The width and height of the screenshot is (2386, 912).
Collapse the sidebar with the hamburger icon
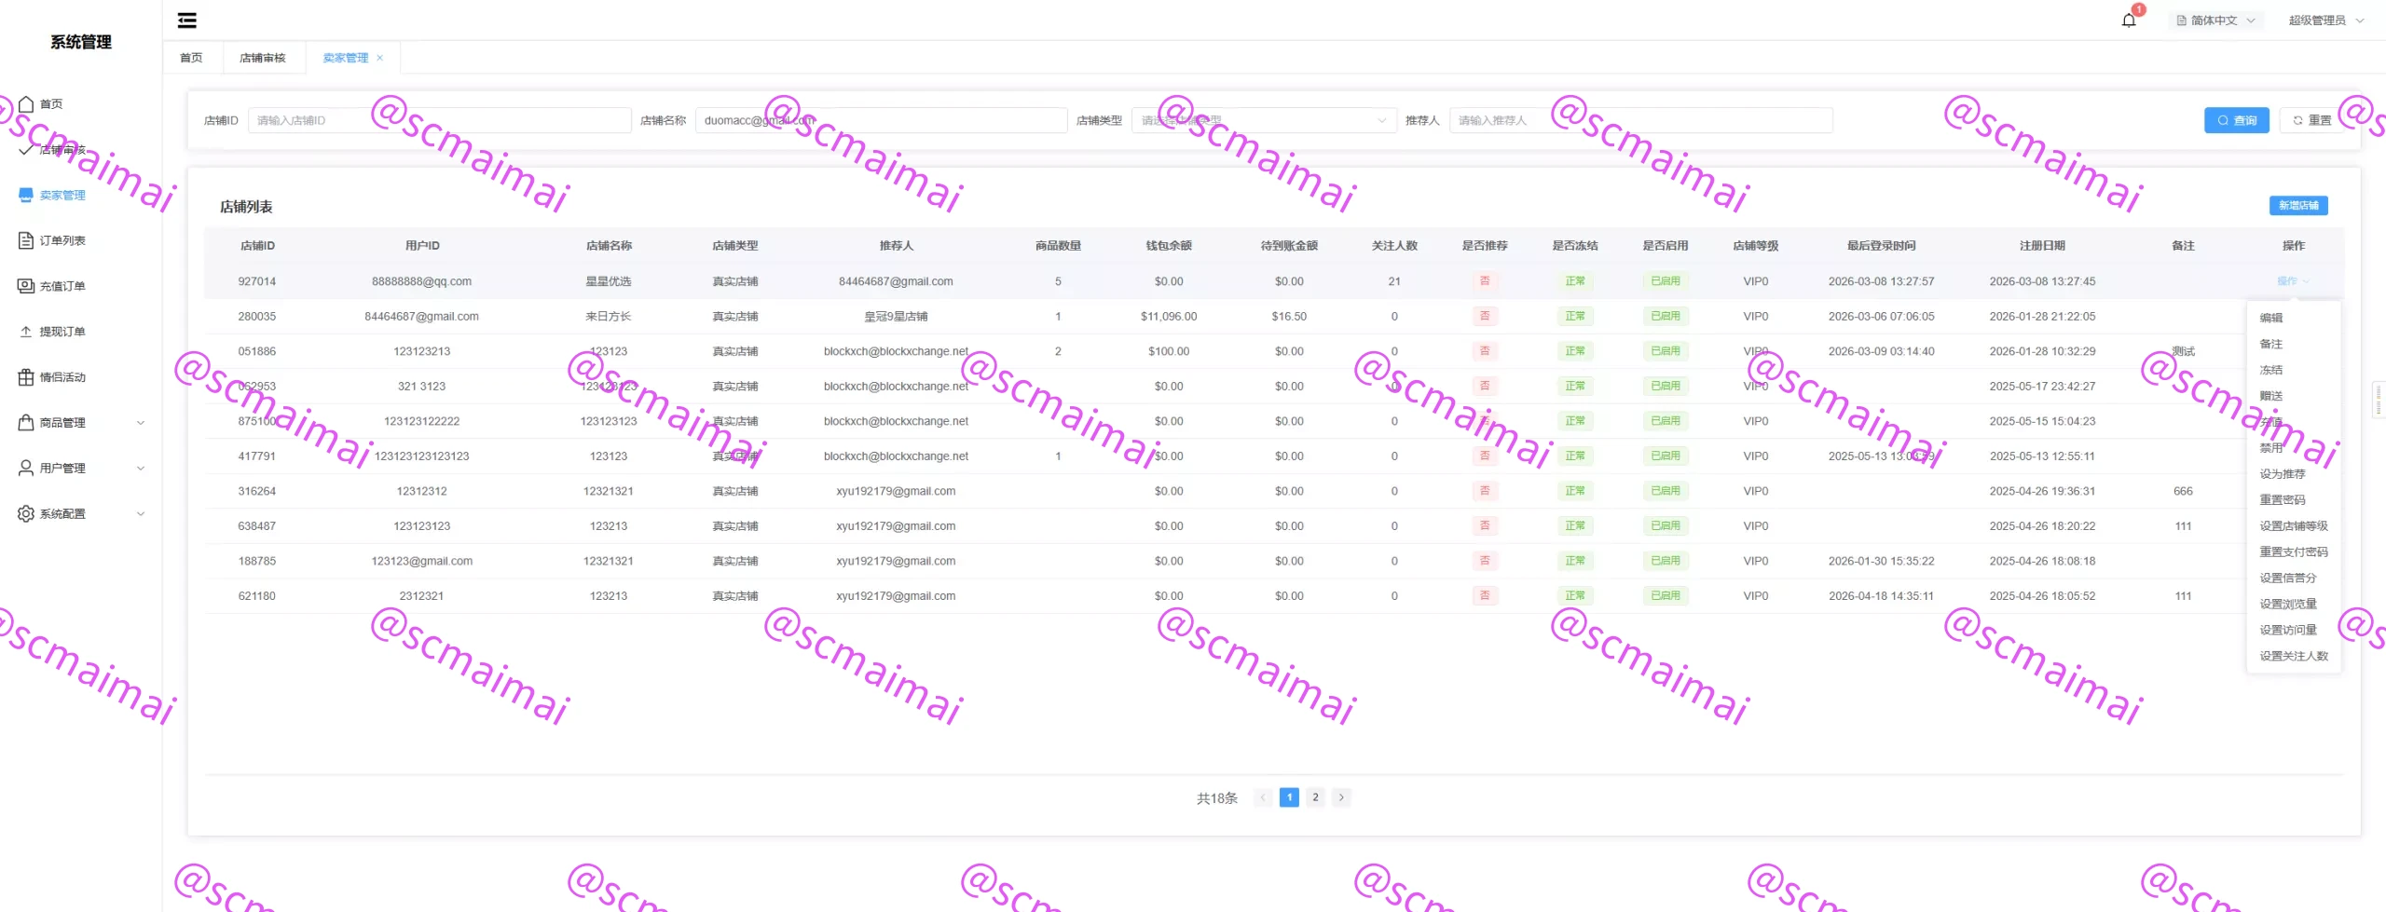(187, 20)
